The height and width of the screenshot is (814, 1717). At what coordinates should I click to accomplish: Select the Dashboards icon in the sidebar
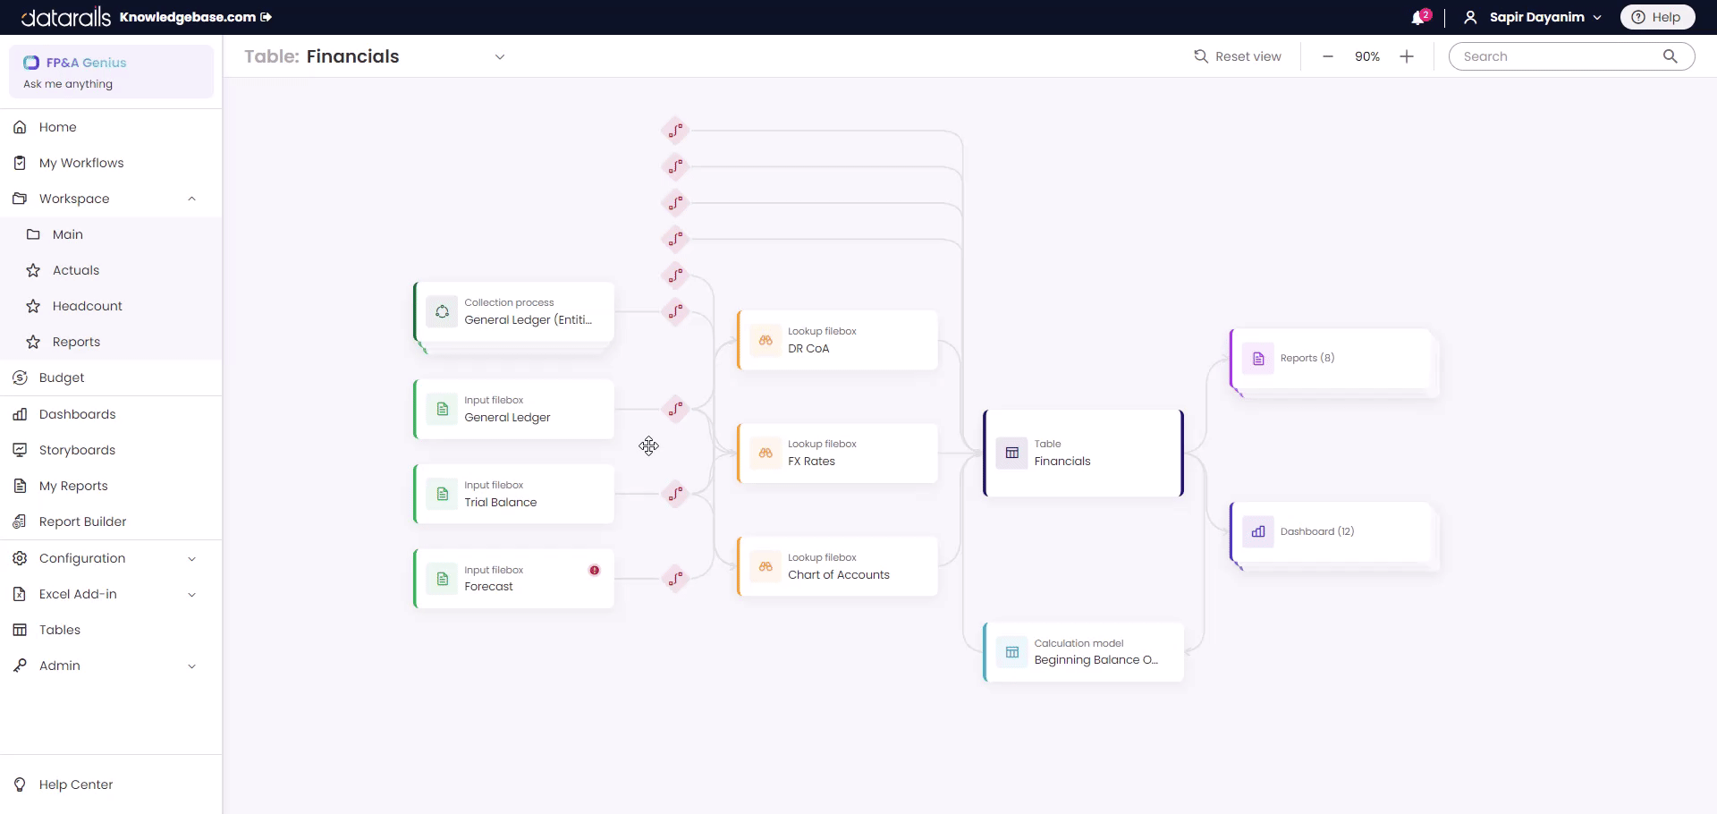pos(20,414)
